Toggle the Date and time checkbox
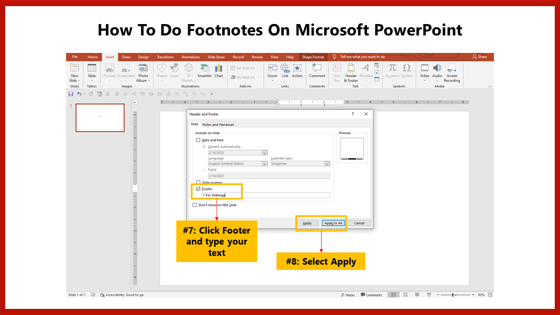560x315 pixels. click(x=198, y=140)
